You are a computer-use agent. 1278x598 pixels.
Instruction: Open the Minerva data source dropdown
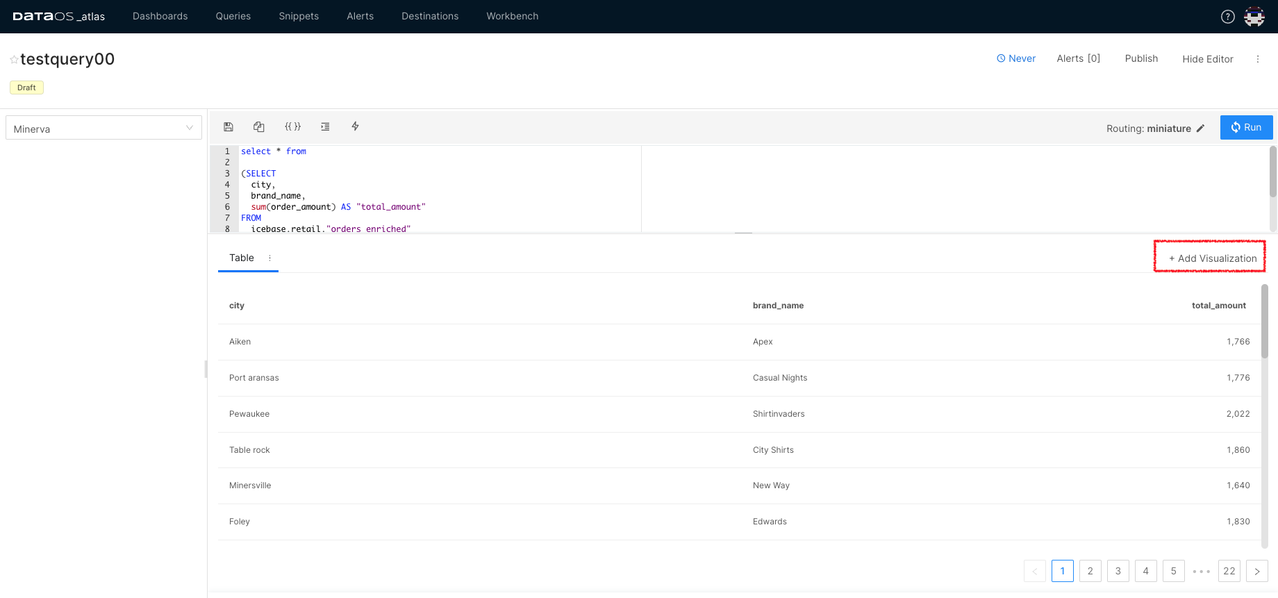click(x=103, y=128)
